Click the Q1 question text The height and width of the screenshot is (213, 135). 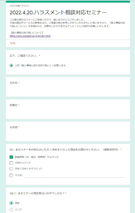pyautogui.click(x=65, y=150)
